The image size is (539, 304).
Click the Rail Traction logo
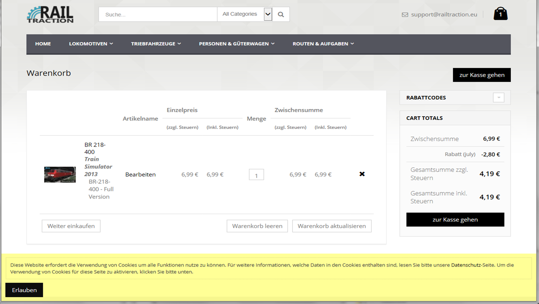pos(50,14)
